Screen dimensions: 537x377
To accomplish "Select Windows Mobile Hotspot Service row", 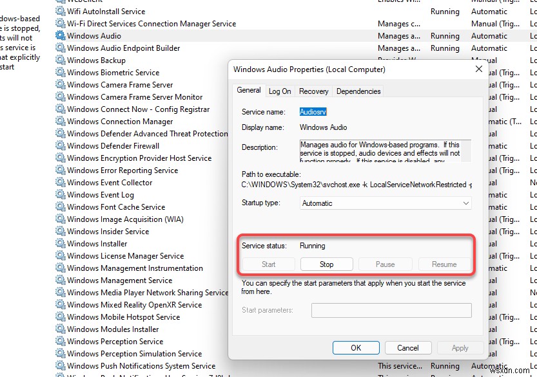I will coord(123,317).
